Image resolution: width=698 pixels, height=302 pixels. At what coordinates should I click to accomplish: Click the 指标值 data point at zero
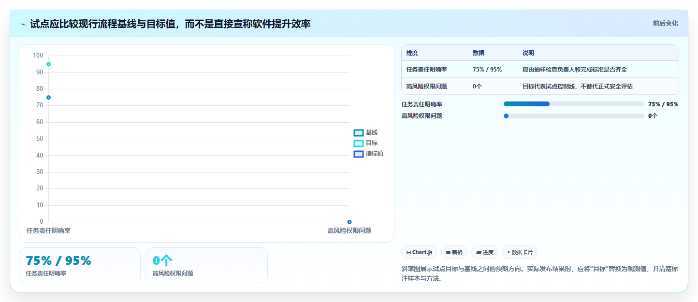(349, 222)
